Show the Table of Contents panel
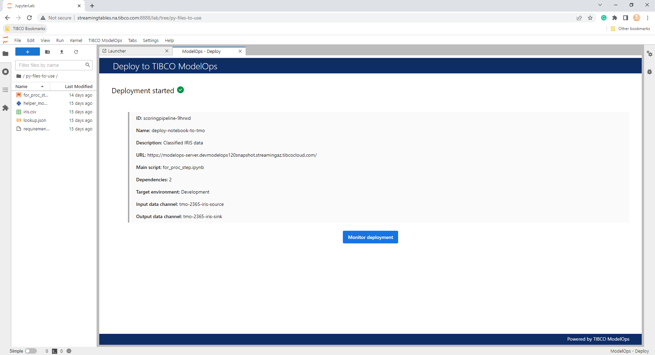Image resolution: width=655 pixels, height=355 pixels. coord(5,90)
